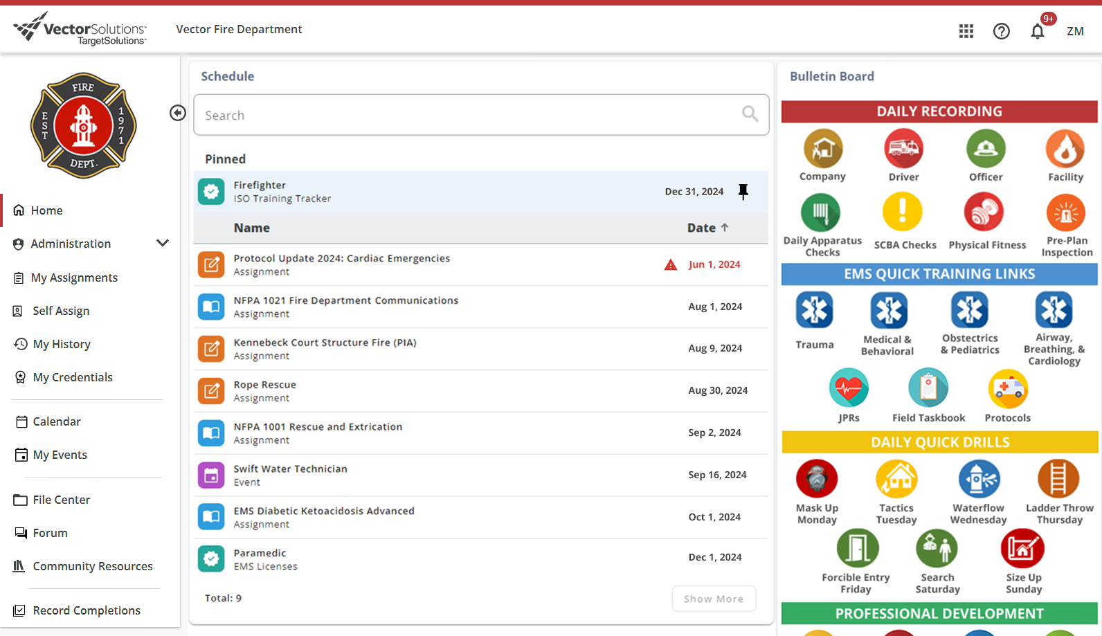Open Pre-Plan Inspection icon

1066,212
